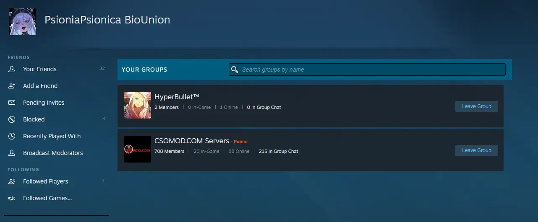Screen dimensions: 538x222
Task: Click the Recently Played With clock icon
Action: click(12, 136)
